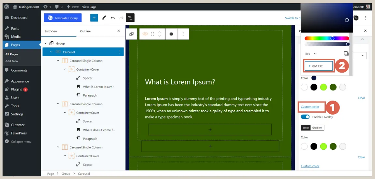Open block Options three-dot menu in toolbar
This screenshot has height=179, width=375.
183,34
